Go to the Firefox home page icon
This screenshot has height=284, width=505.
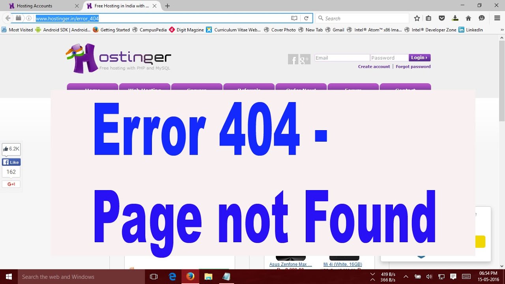coord(468,18)
